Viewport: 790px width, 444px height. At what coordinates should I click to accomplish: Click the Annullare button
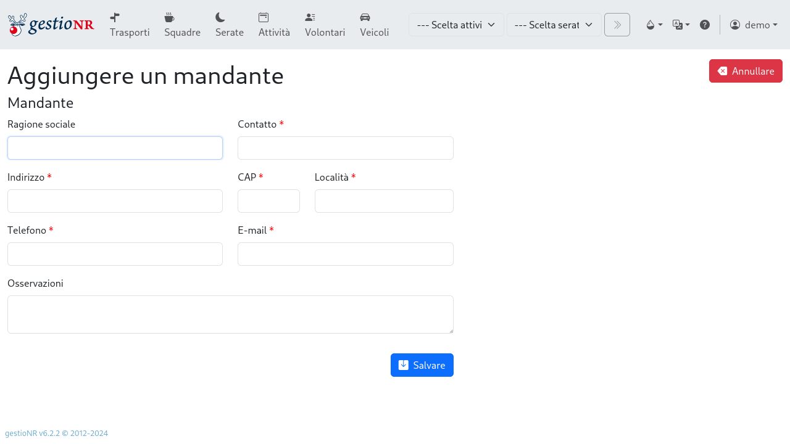(x=746, y=71)
